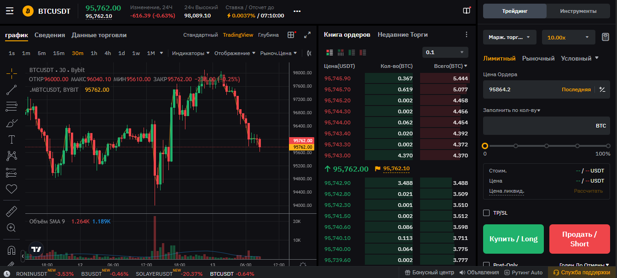Select the heart favorites icon tool
Viewport: 617px width, 278px height.
tap(12, 189)
